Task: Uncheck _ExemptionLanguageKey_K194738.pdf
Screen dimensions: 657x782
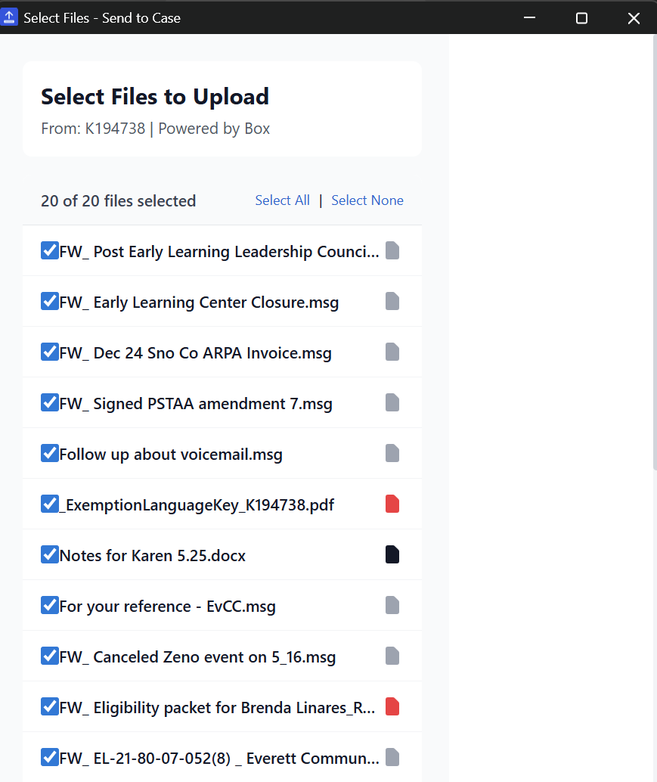Action: click(49, 504)
